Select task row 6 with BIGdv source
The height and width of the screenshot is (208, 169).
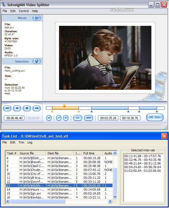point(59,158)
